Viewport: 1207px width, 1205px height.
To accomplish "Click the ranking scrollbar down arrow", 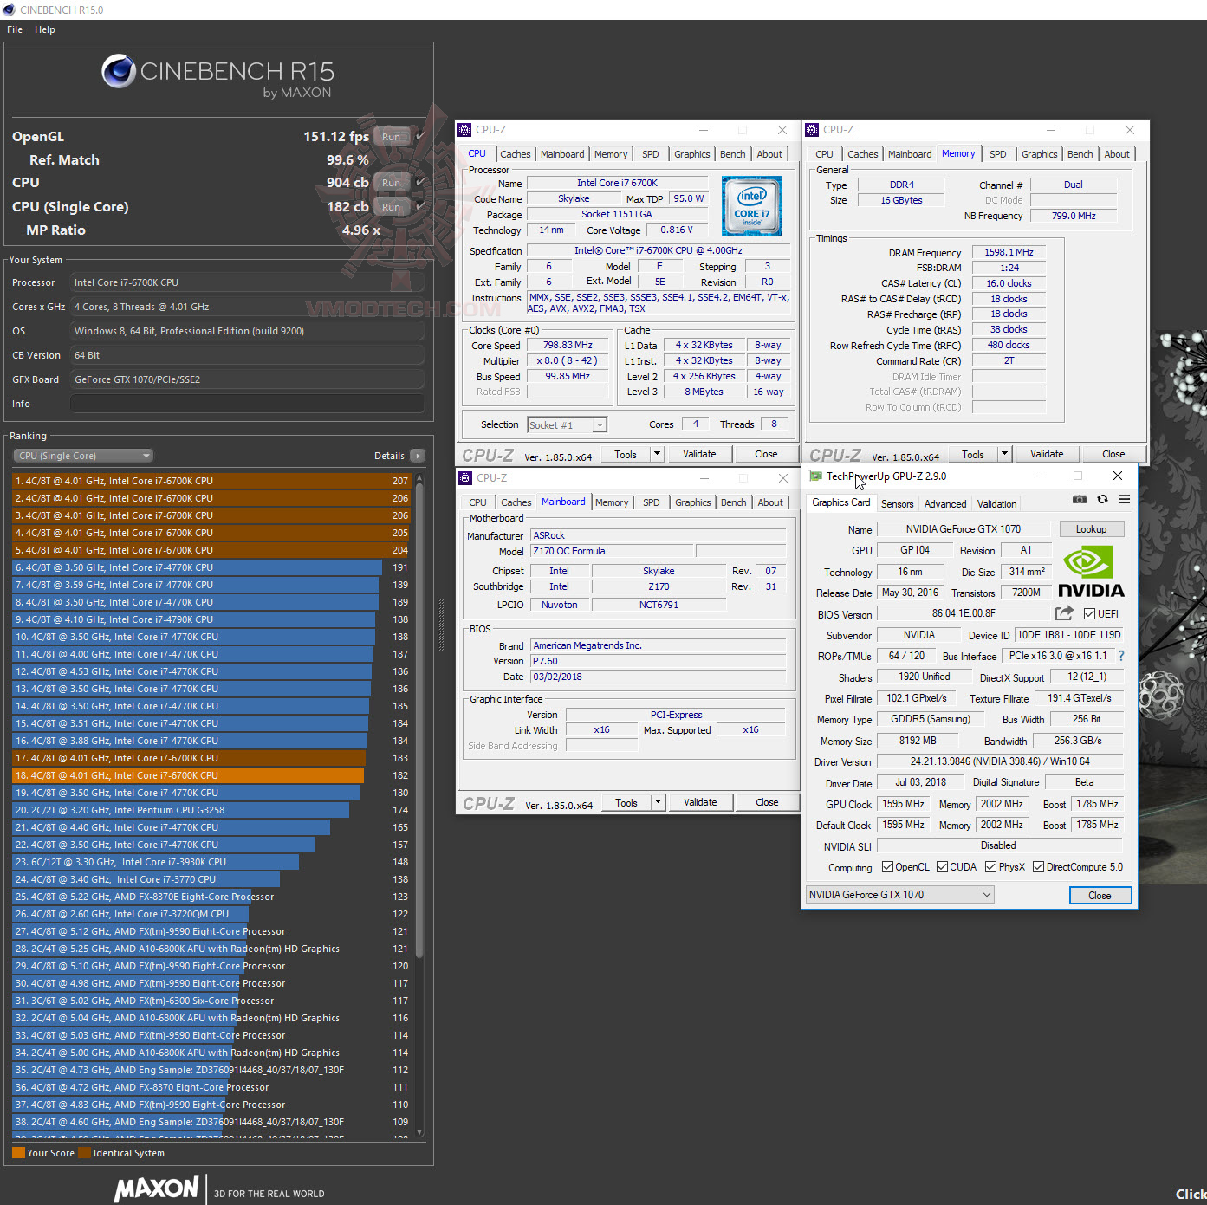I will (419, 1132).
